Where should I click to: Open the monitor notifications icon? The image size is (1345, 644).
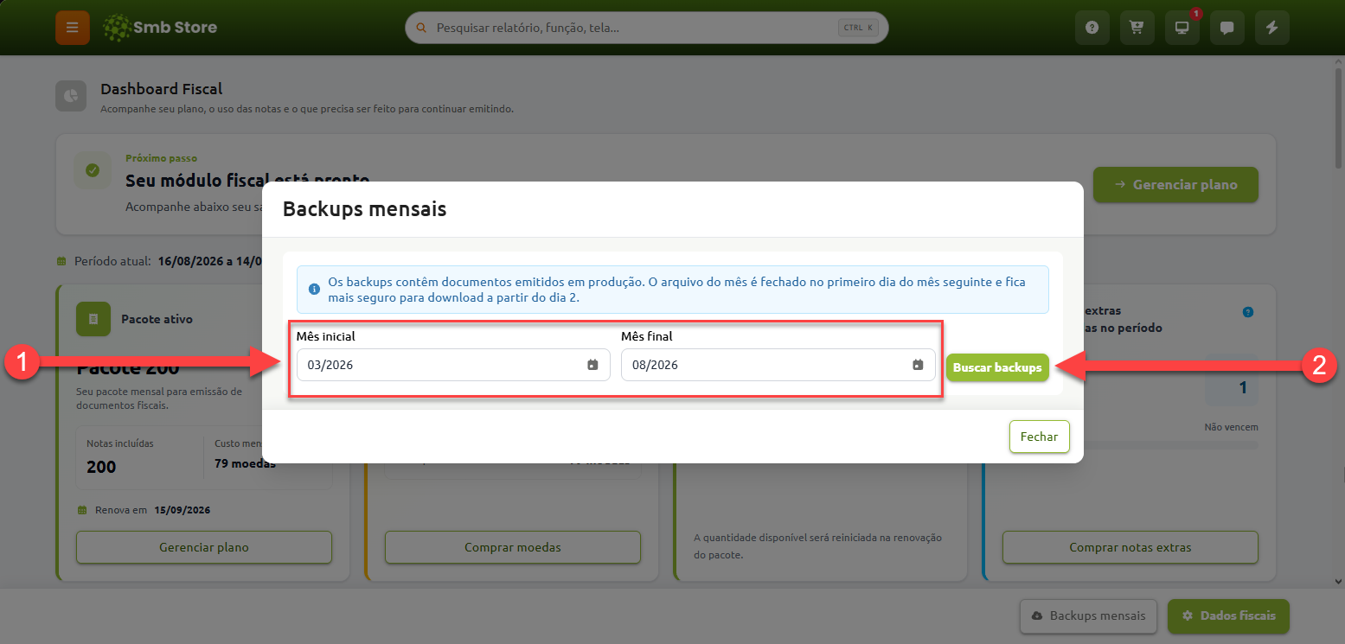coord(1182,28)
